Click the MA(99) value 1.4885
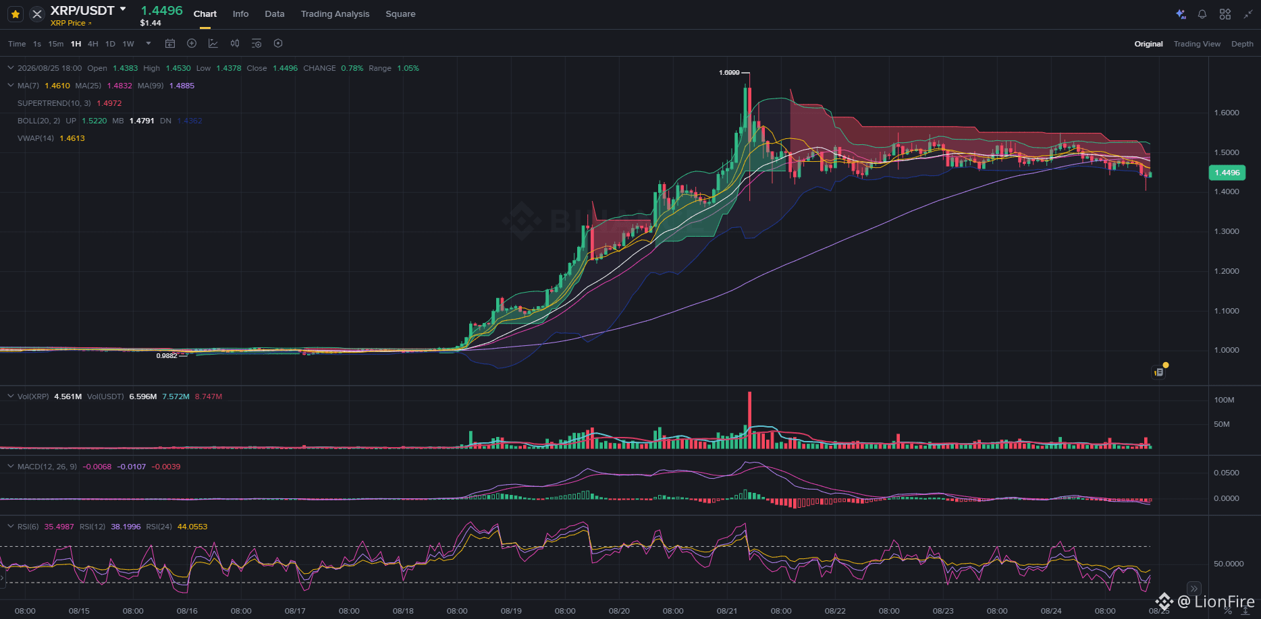Viewport: 1261px width, 619px height. [x=182, y=86]
